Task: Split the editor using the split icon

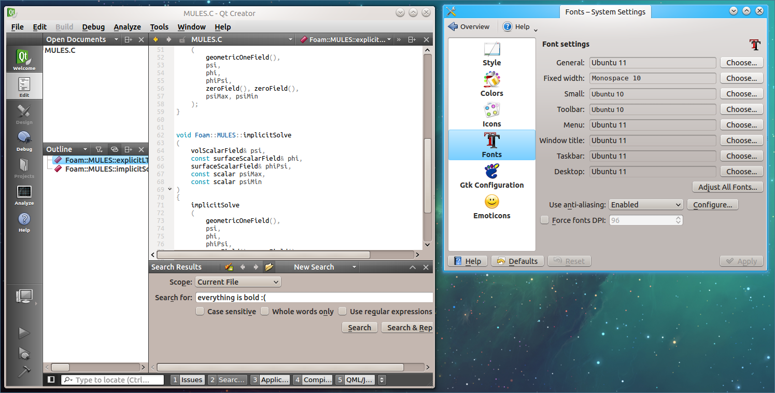Action: 412,39
